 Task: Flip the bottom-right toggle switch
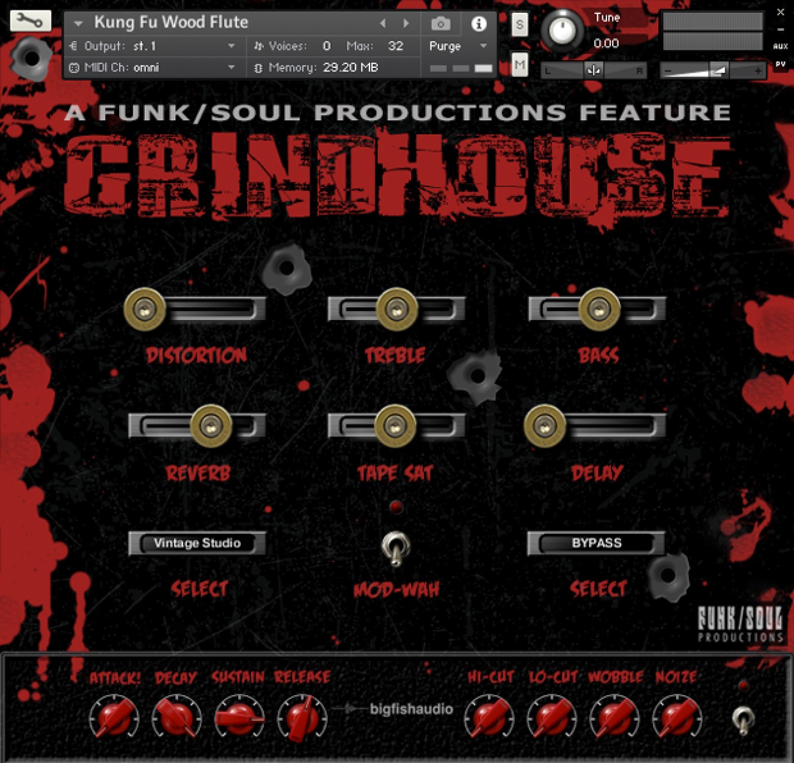click(743, 720)
